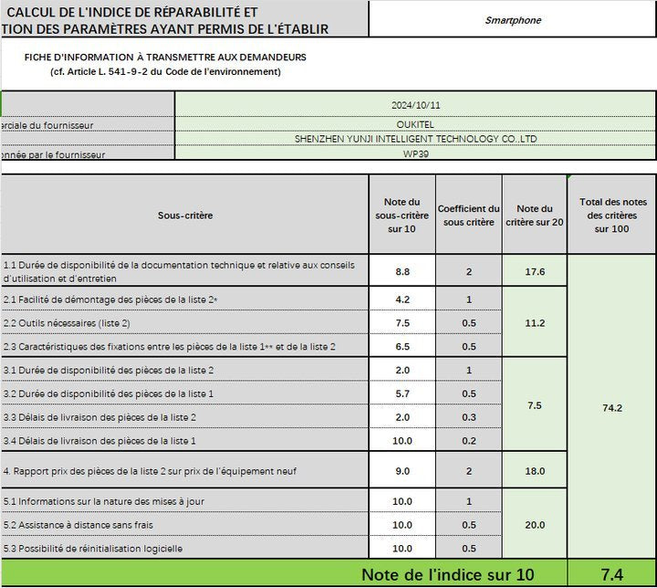The image size is (657, 588).
Task: Click '2.1 Facilité de démontage' label
Action: (x=184, y=299)
